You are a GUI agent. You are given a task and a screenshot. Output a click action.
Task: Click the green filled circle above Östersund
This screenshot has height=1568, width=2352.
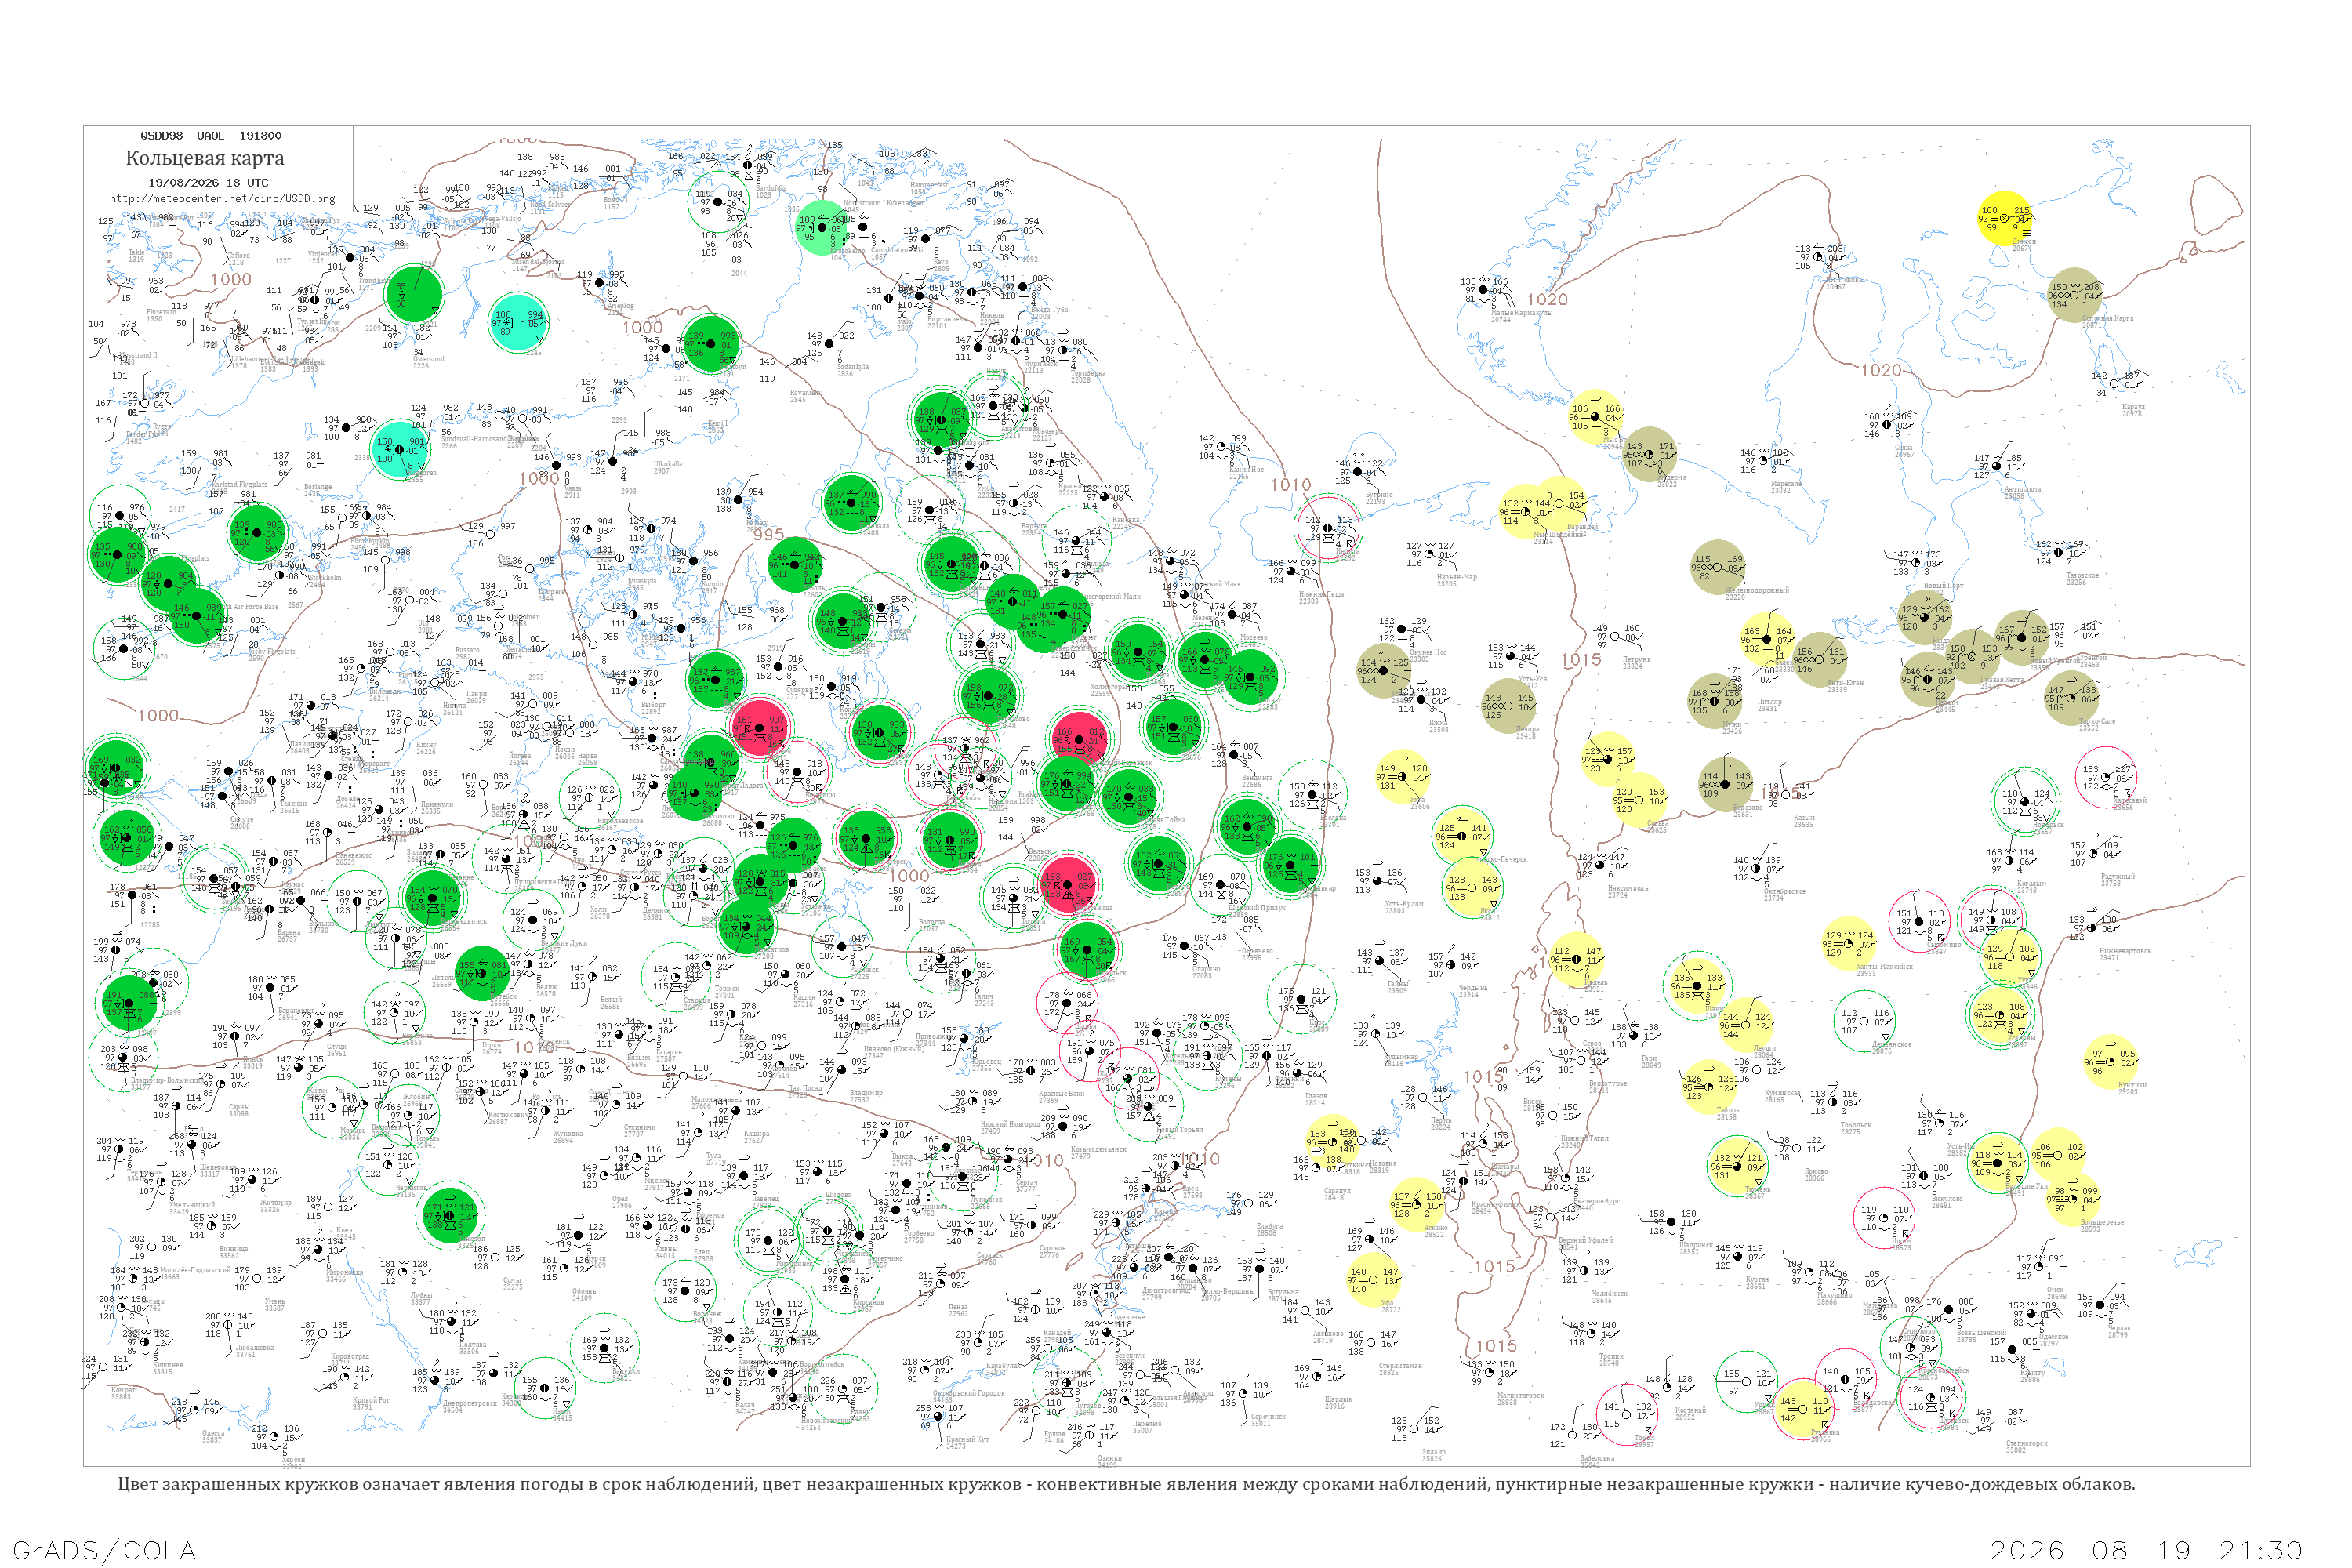[x=413, y=295]
